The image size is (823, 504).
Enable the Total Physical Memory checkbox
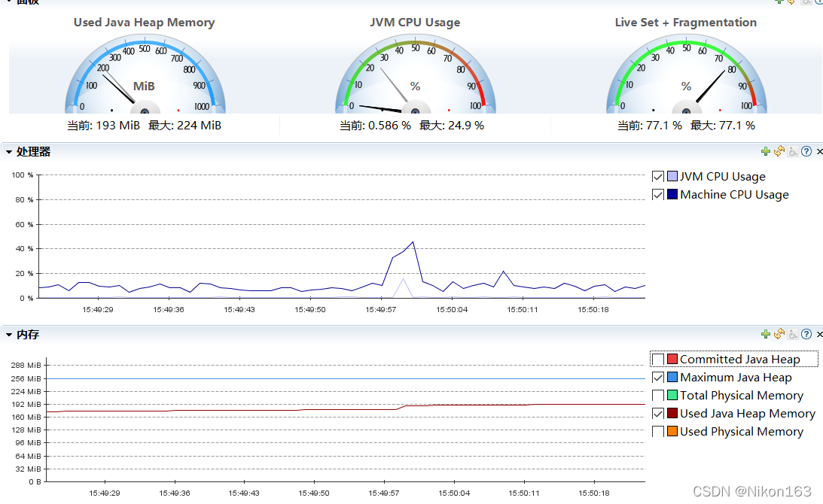coord(657,395)
